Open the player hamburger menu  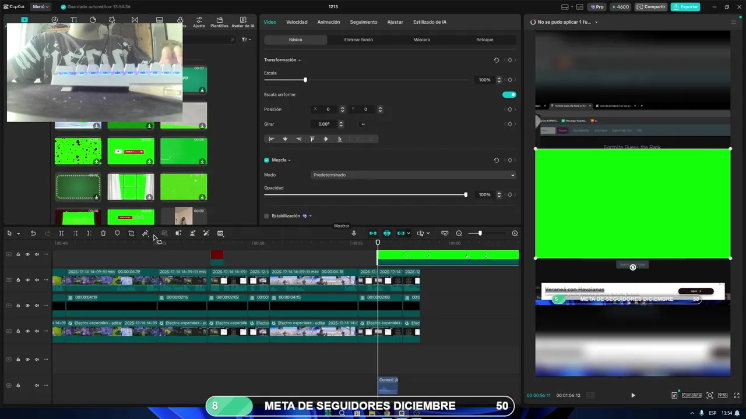pyautogui.click(x=734, y=22)
